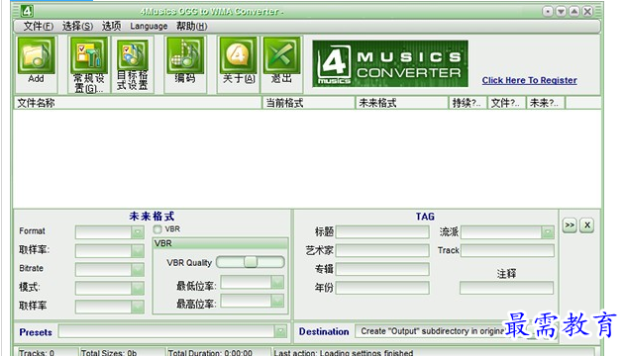Image resolution: width=625 pixels, height=356 pixels.
Task: Click the 文件名称 column header
Action: click(138, 103)
